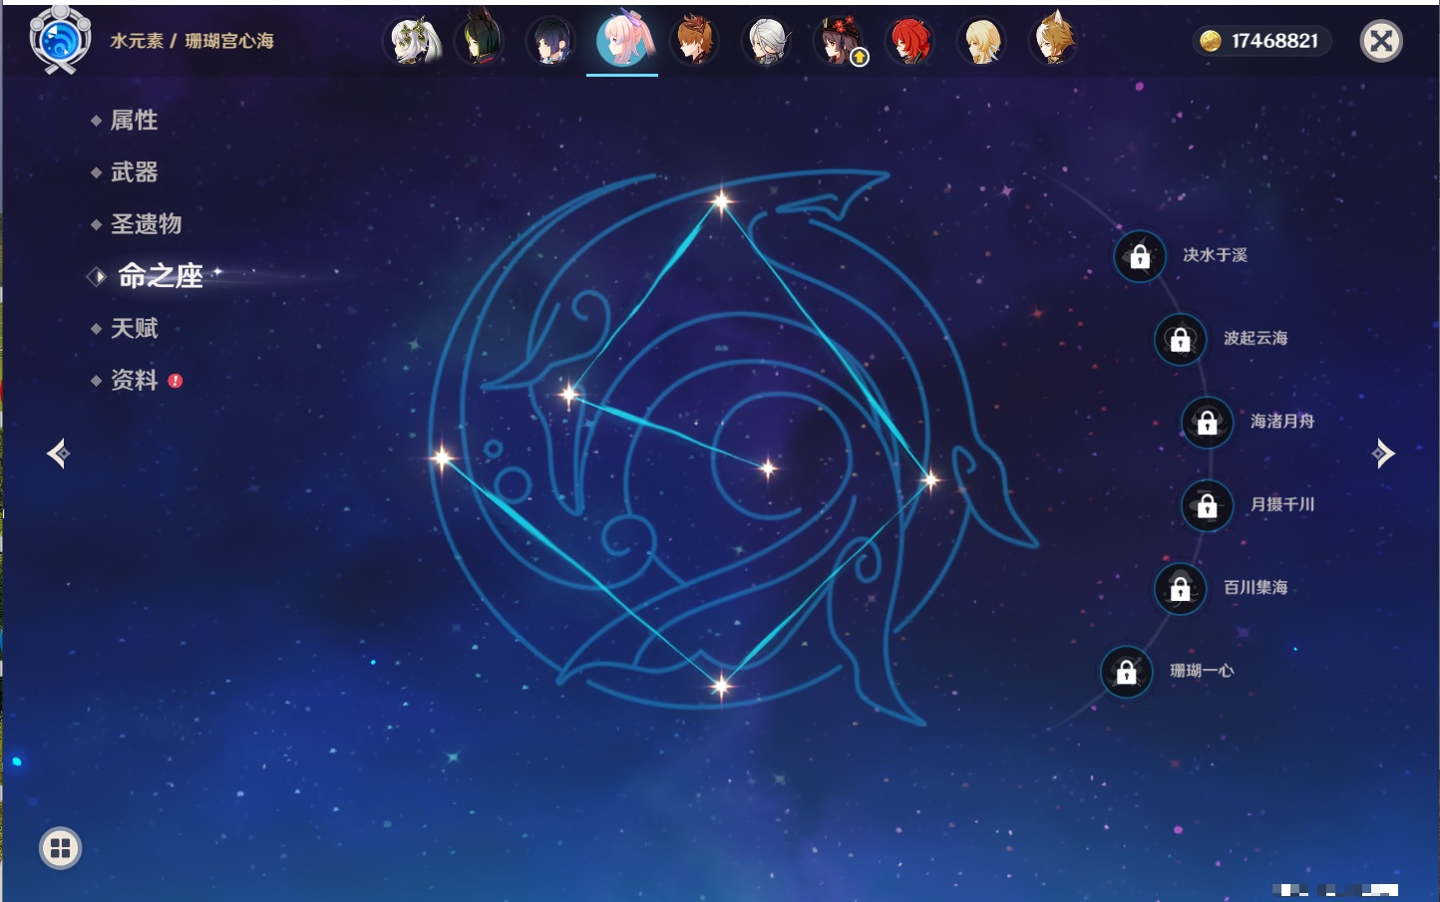Click the 波起云海 constellation name

(x=1256, y=338)
